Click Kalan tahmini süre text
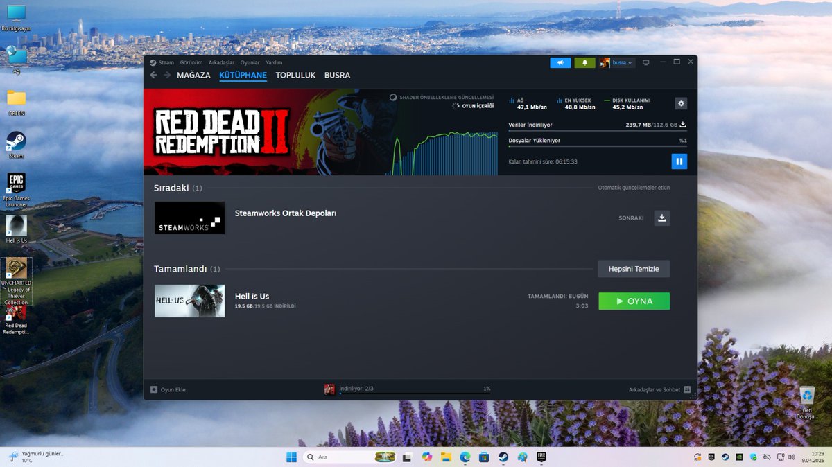Image resolution: width=832 pixels, height=467 pixels. (543, 161)
